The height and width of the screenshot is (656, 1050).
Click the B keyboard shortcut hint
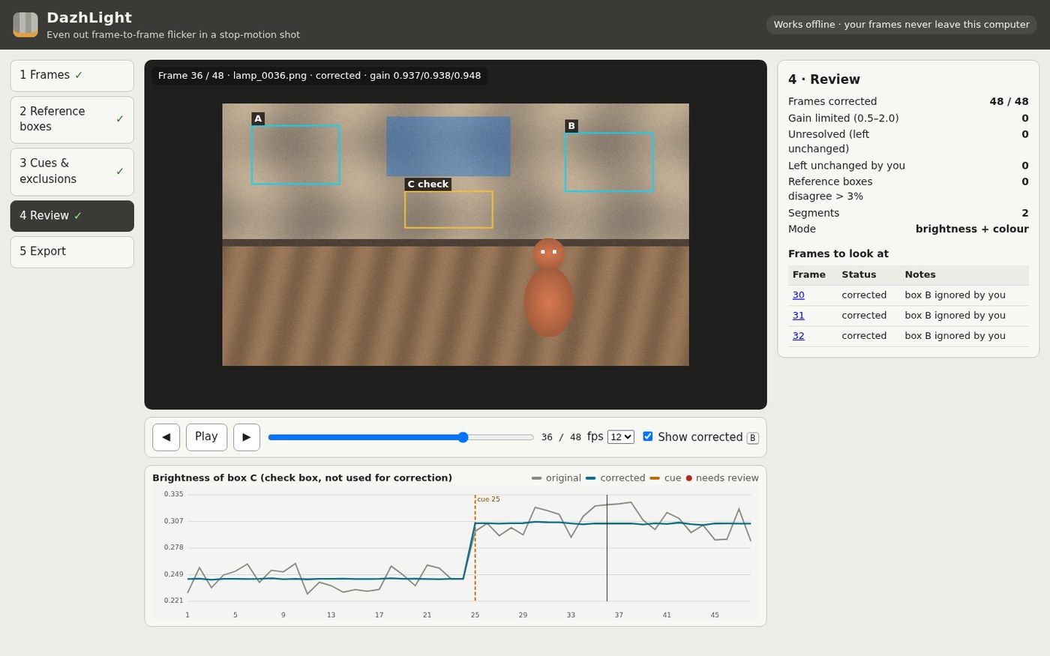pyautogui.click(x=752, y=438)
